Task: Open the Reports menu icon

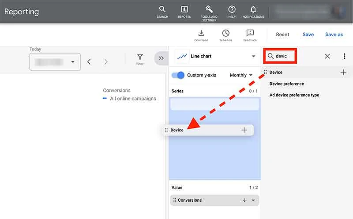Action: tap(184, 12)
